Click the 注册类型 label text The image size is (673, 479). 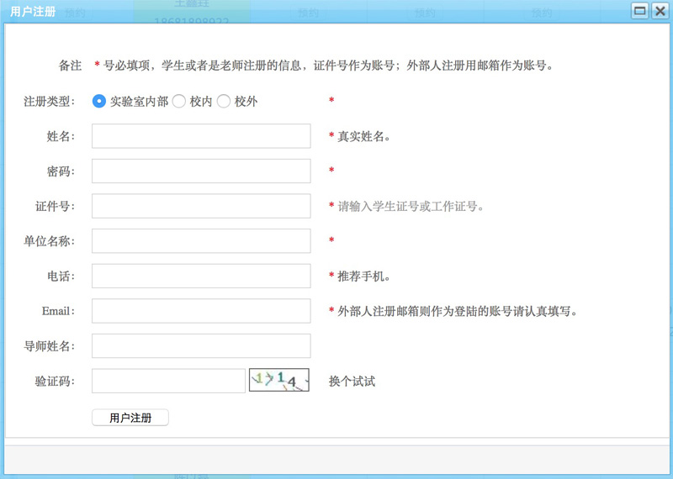pyautogui.click(x=49, y=102)
